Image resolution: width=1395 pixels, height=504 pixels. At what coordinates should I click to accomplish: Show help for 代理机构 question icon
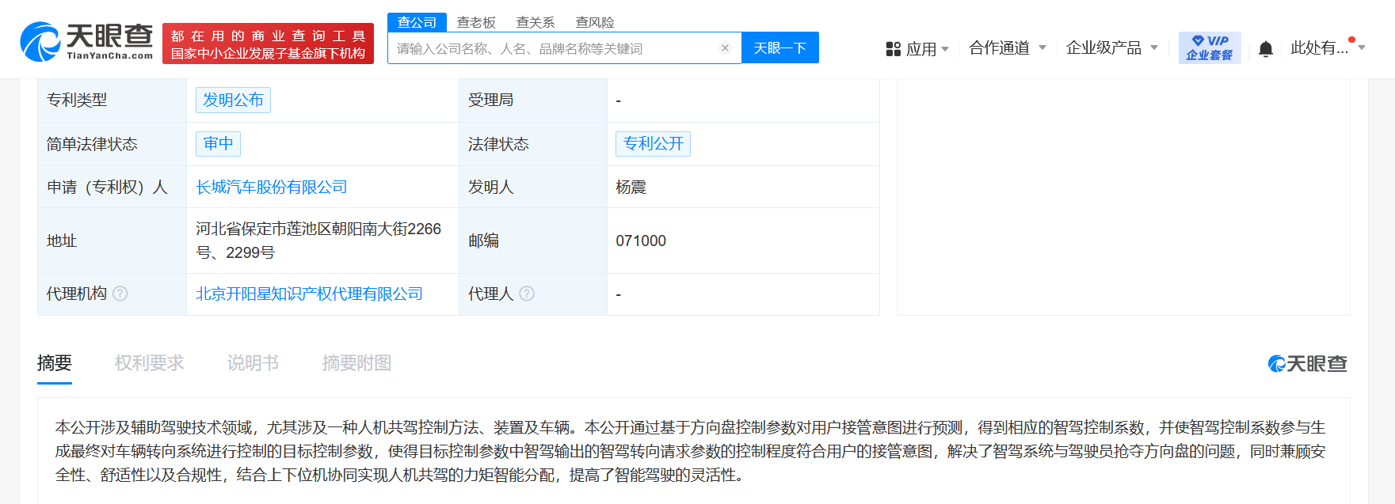point(120,294)
